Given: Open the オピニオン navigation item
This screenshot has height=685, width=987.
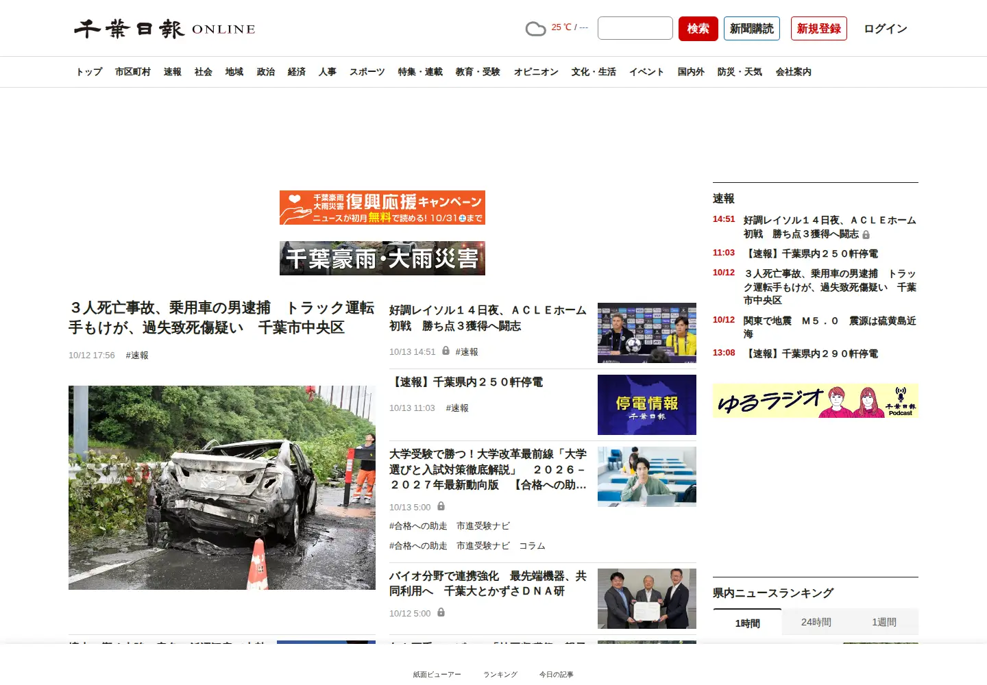Looking at the screenshot, I should [536, 72].
